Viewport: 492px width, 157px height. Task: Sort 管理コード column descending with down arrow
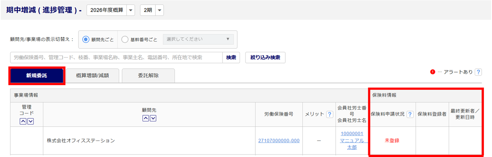[30, 121]
